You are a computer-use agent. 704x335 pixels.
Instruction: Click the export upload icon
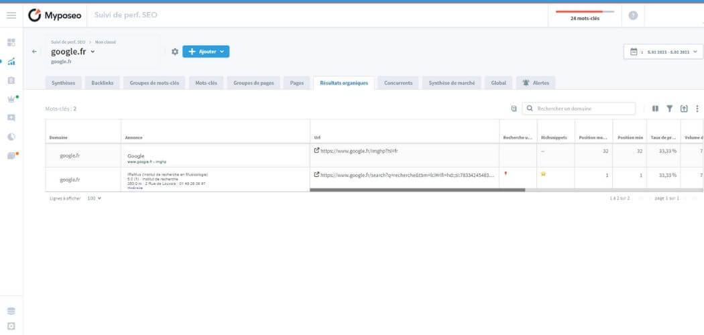[684, 109]
